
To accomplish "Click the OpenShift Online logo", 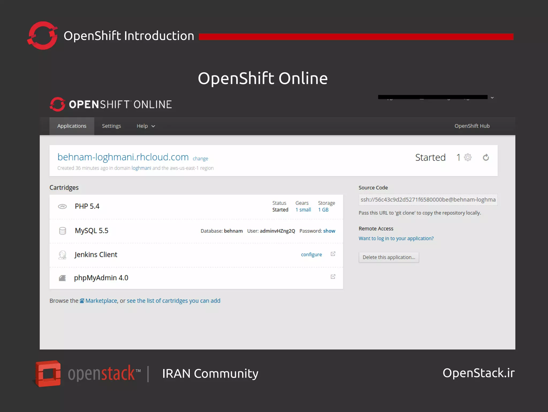I will click(111, 104).
